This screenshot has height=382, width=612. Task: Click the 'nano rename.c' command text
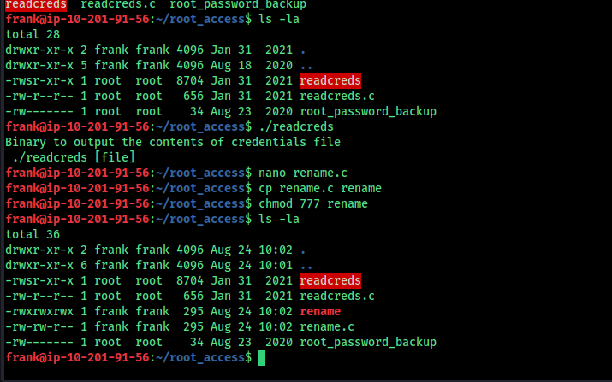click(303, 173)
